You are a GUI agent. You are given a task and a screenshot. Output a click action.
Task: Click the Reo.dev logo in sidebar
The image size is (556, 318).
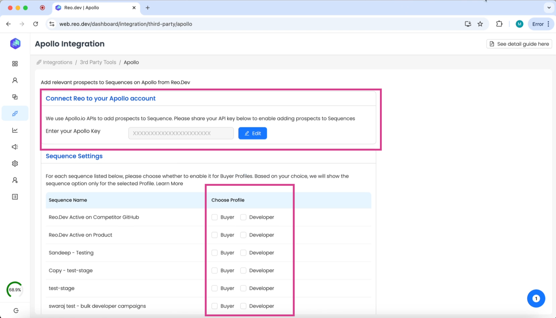point(15,44)
